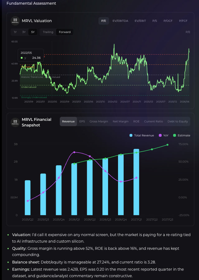Toggle to Trailing P/E
The width and height of the screenshot is (199, 280).
click(x=48, y=32)
